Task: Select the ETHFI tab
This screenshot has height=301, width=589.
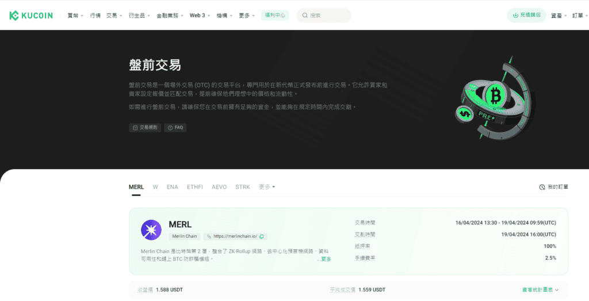Action: click(195, 187)
